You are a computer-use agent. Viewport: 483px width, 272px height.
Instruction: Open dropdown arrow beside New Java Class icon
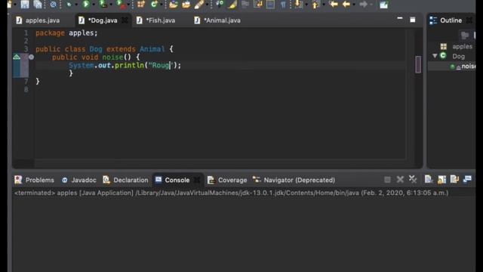coord(161,5)
